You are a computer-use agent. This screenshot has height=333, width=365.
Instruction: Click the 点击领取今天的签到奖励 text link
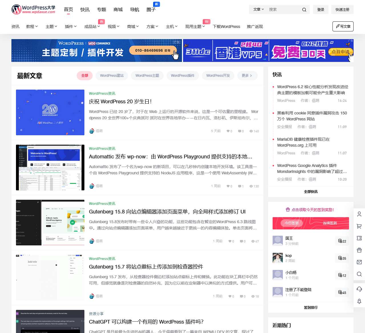coord(313,210)
